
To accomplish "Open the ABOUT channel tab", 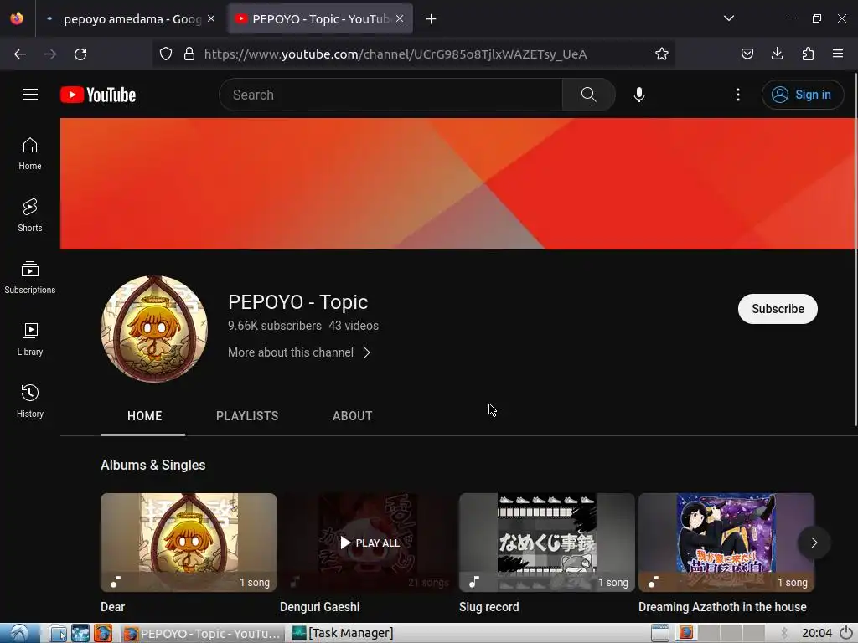I will [x=353, y=416].
